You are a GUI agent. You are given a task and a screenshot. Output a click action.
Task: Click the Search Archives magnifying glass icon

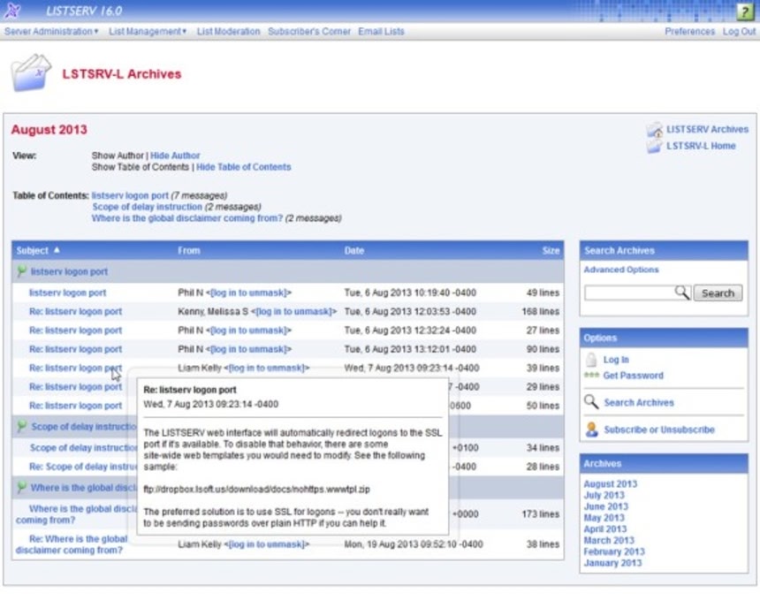pos(591,402)
